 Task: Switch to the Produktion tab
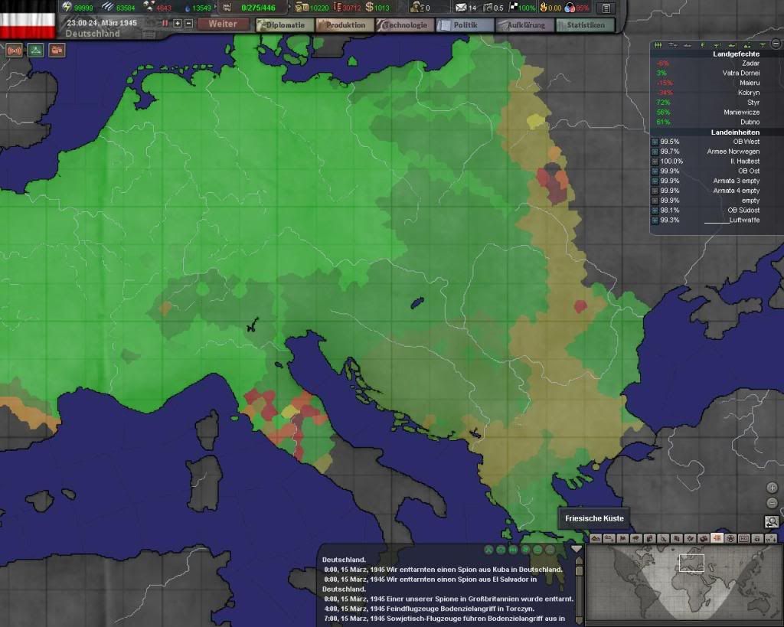[345, 24]
